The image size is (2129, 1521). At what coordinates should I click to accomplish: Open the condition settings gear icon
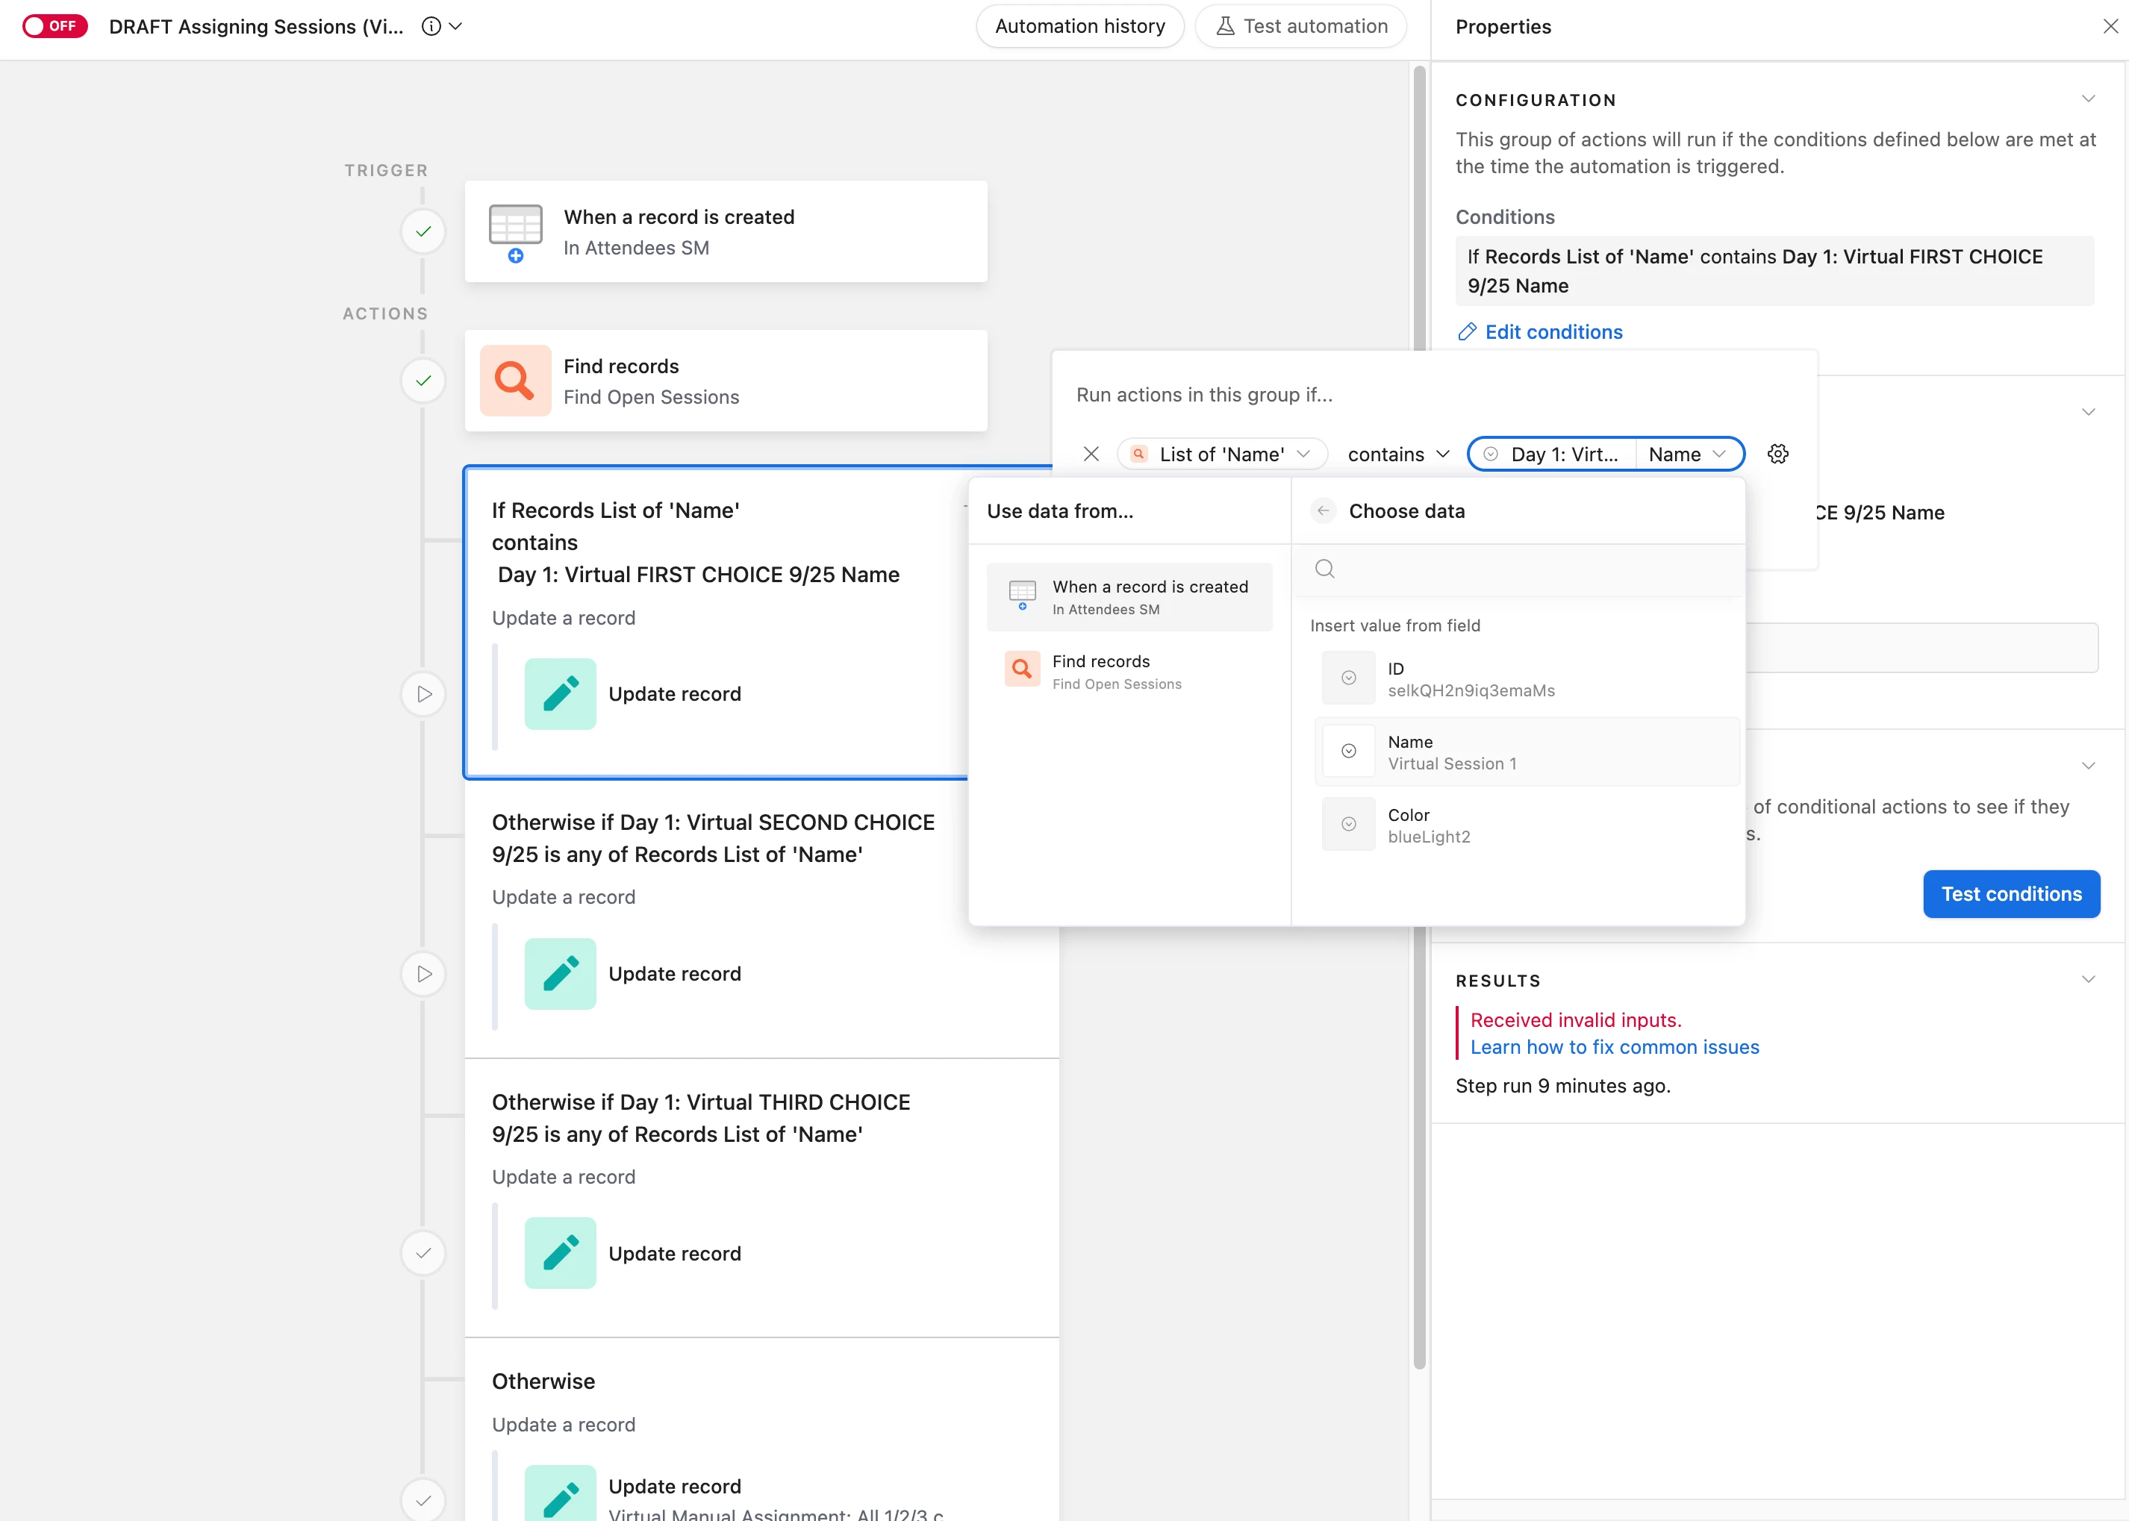point(1777,455)
